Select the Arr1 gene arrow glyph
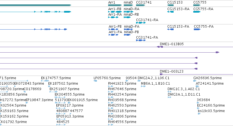Viewport: 233px width, 126px height. tap(115, 5)
